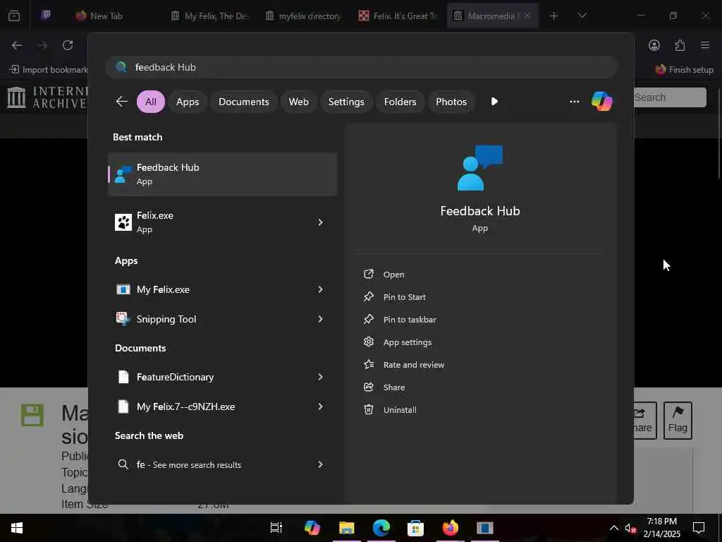Show hidden system tray icons
This screenshot has width=722, height=542.
[x=614, y=528]
